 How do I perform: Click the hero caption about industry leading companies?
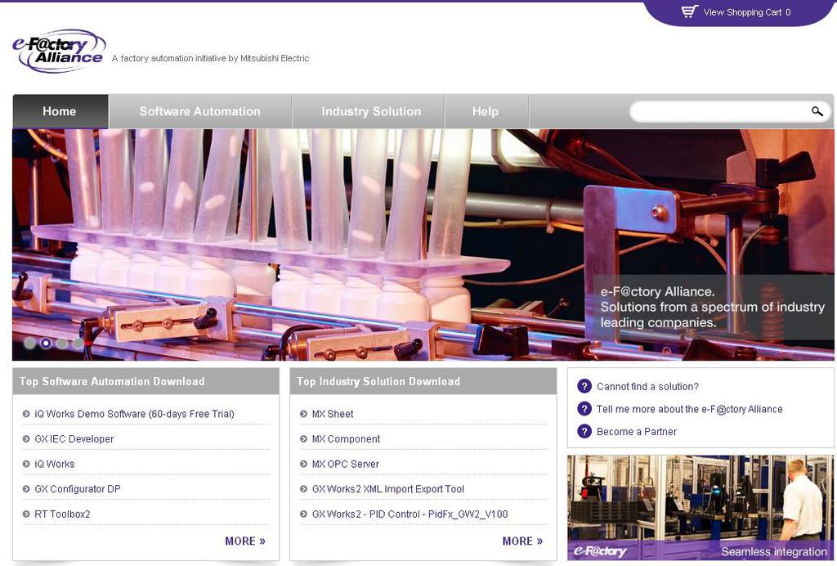712,307
